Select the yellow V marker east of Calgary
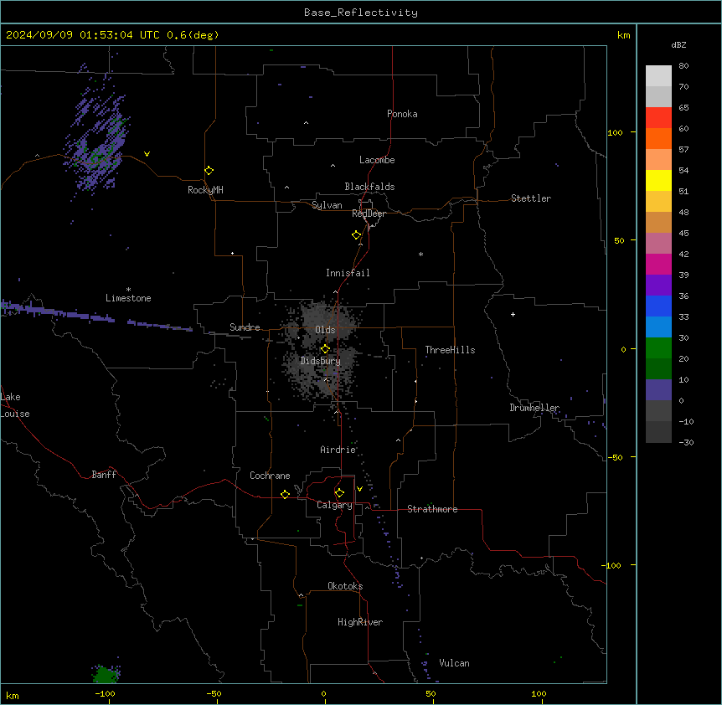Screen dimensions: 722x705 coord(359,489)
